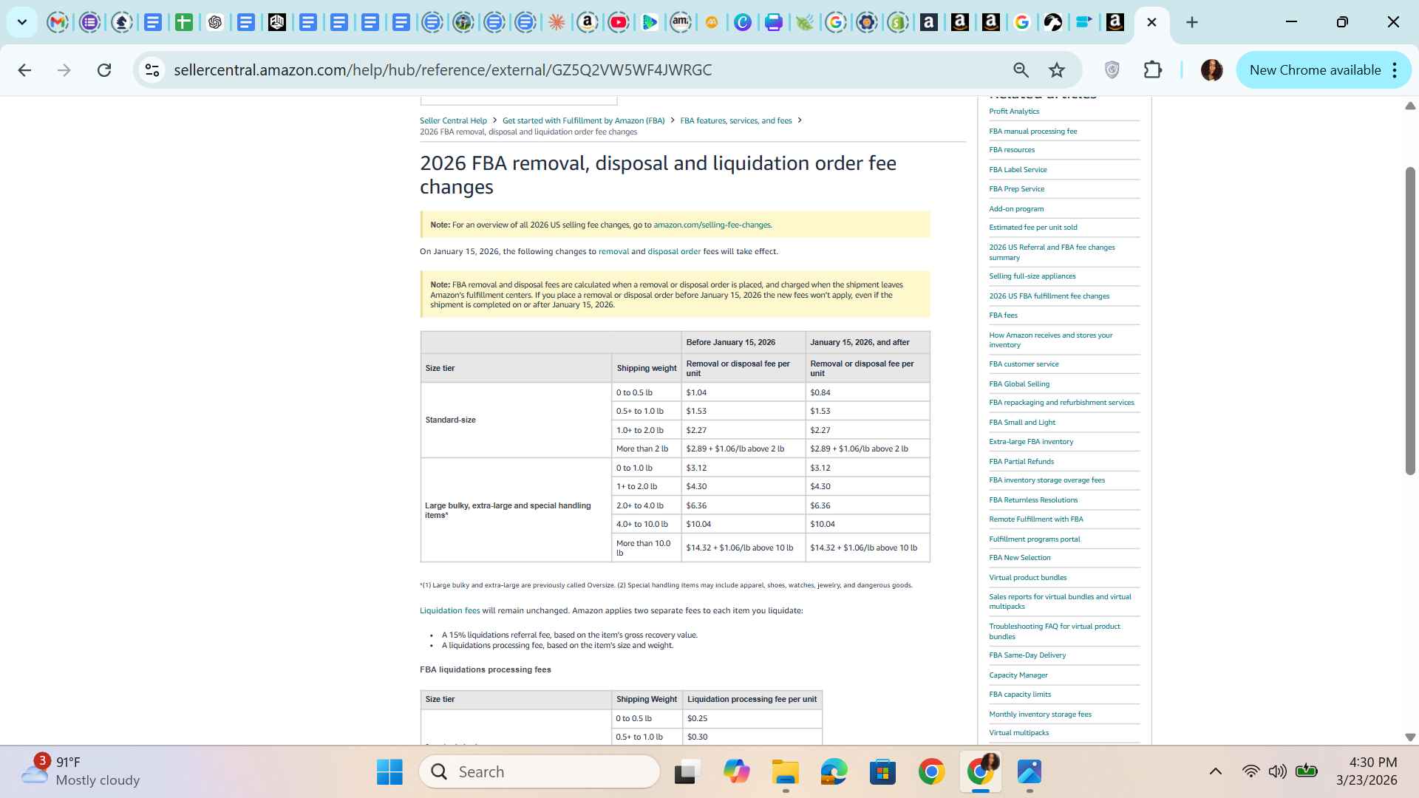Screen dimensions: 1419x798
Task: Open the Liquidation fees link
Action: [449, 610]
